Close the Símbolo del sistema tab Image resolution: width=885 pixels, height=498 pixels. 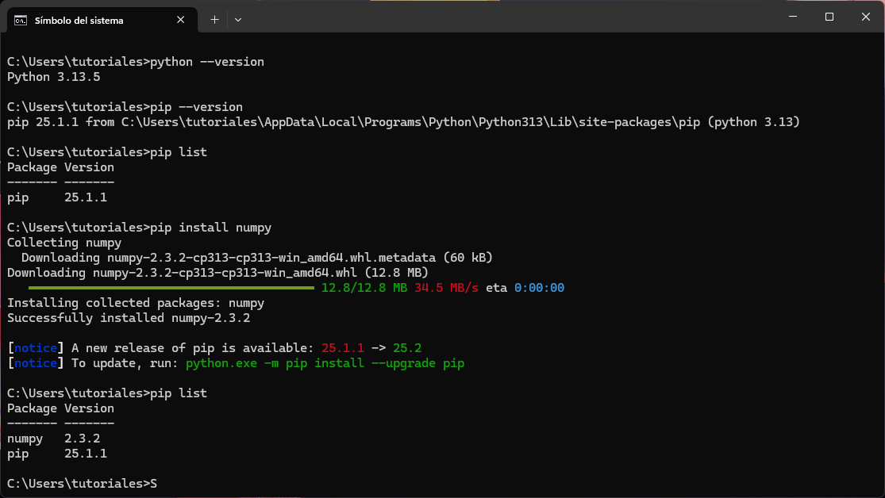183,20
